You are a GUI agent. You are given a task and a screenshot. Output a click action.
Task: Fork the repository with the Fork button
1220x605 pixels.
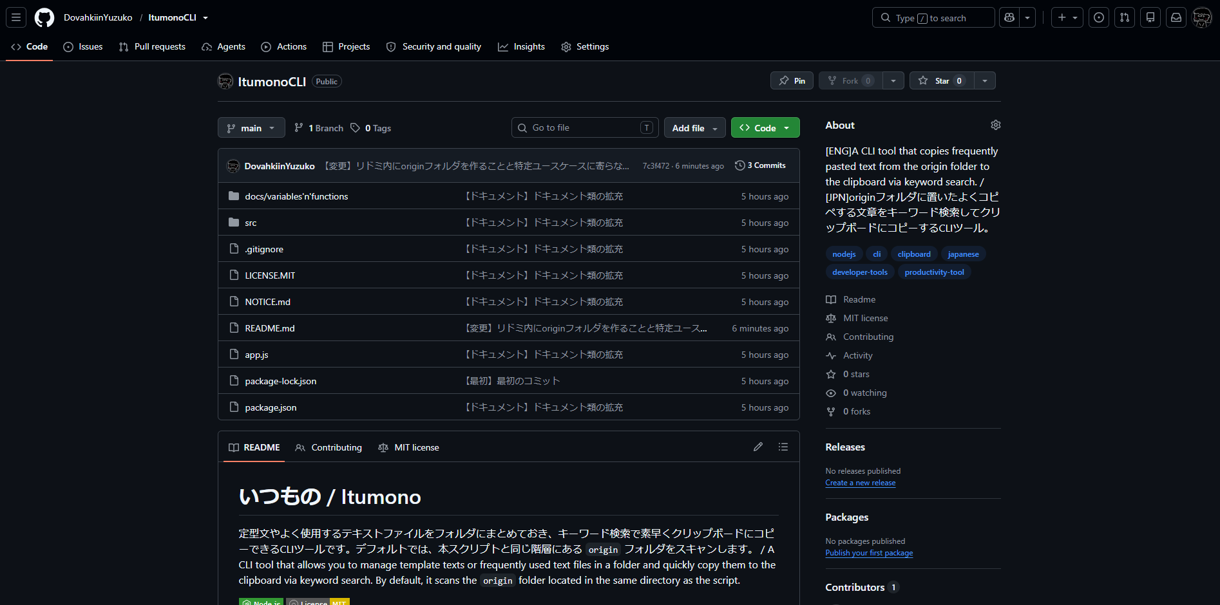[850, 80]
